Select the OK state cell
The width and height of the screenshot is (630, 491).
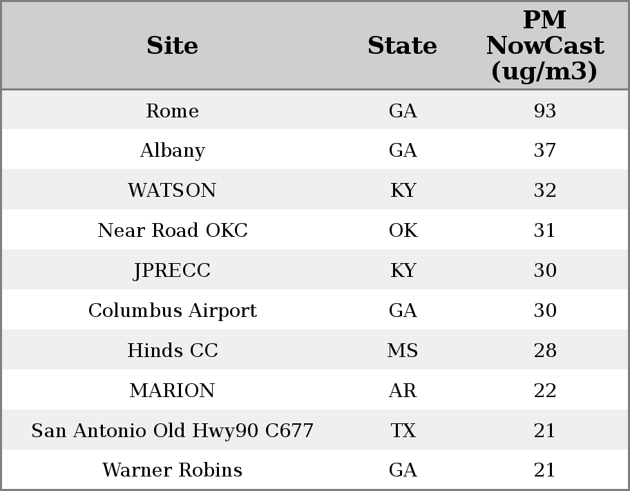click(x=403, y=231)
